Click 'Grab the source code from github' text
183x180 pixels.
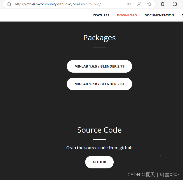[x=99, y=148]
